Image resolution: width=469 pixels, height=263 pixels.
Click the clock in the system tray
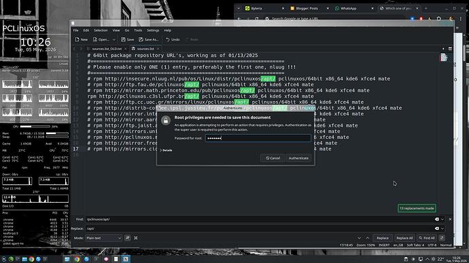(457, 259)
